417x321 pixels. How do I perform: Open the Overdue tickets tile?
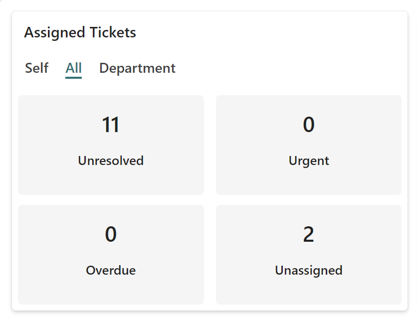pos(111,254)
